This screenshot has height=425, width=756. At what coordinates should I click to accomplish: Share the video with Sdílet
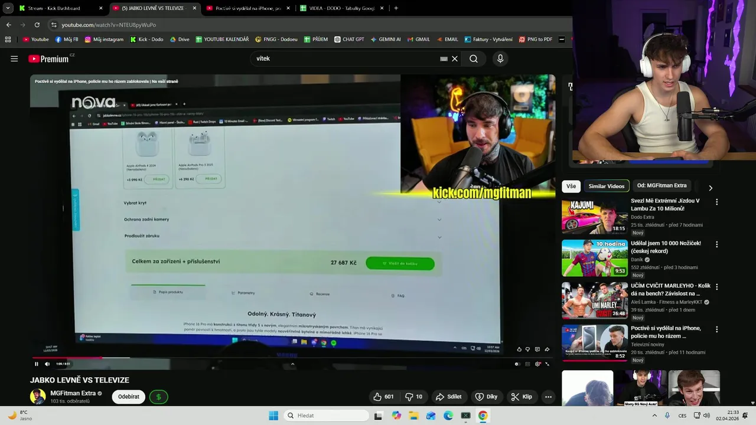click(448, 397)
